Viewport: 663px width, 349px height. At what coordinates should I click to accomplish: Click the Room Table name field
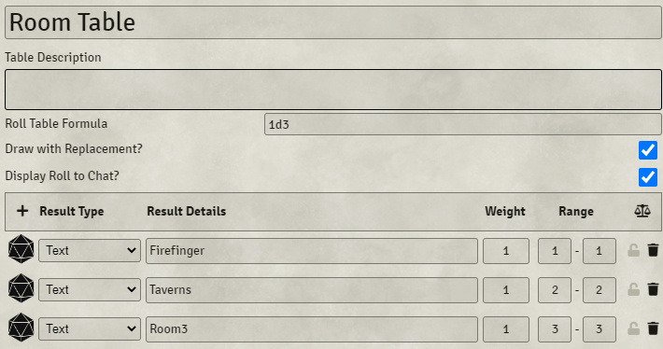[x=333, y=22]
